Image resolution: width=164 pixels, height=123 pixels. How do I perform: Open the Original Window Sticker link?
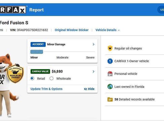[x=72, y=30]
